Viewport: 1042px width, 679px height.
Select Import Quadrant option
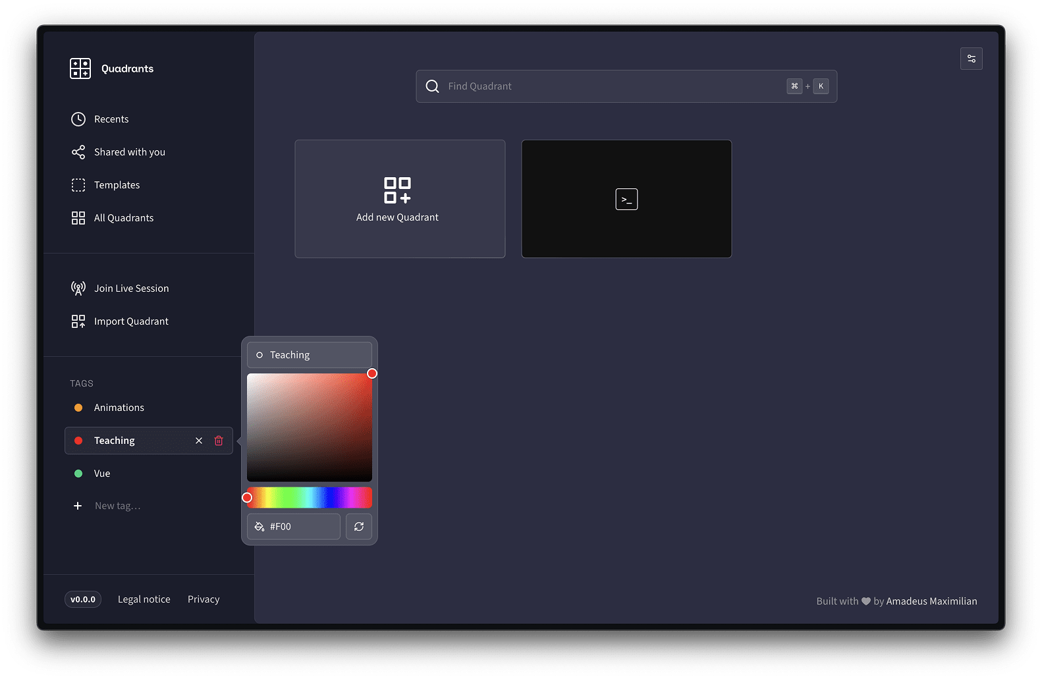pos(131,321)
